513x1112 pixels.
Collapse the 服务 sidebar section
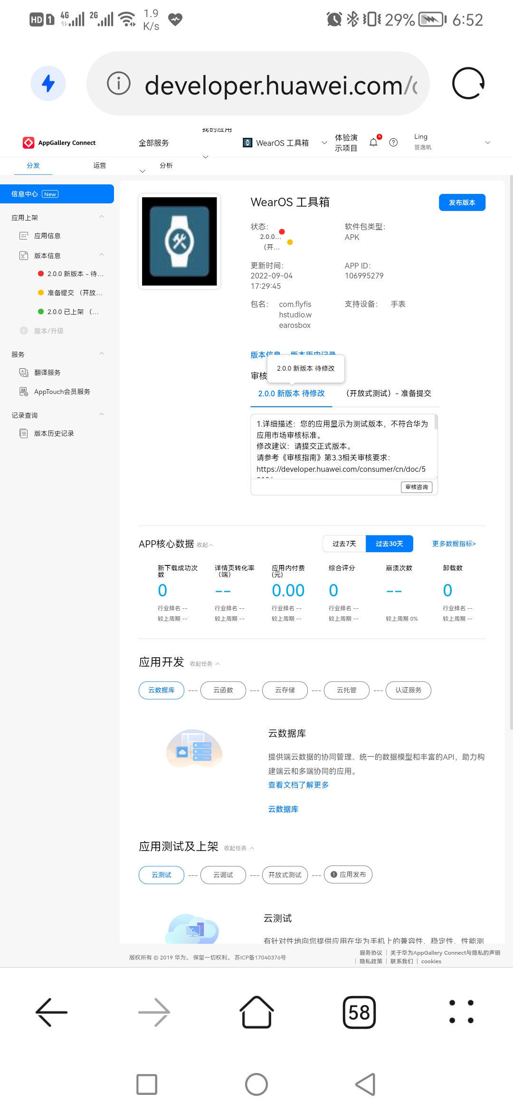pos(102,354)
